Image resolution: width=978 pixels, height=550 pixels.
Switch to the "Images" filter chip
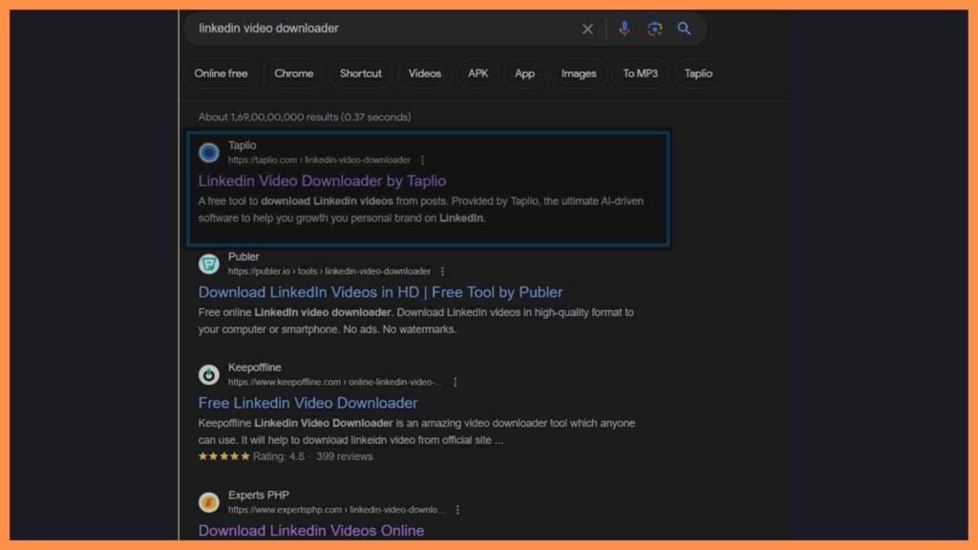[579, 74]
